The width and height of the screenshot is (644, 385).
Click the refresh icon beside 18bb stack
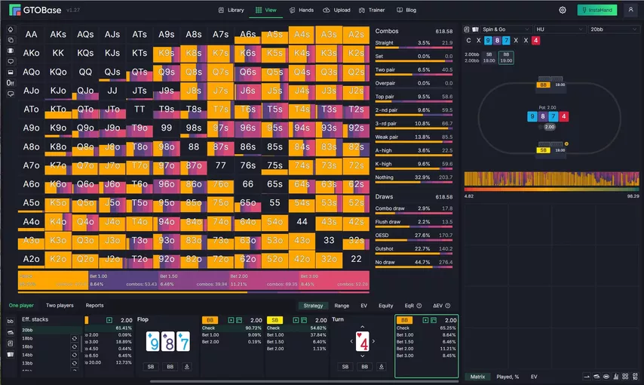(x=75, y=338)
